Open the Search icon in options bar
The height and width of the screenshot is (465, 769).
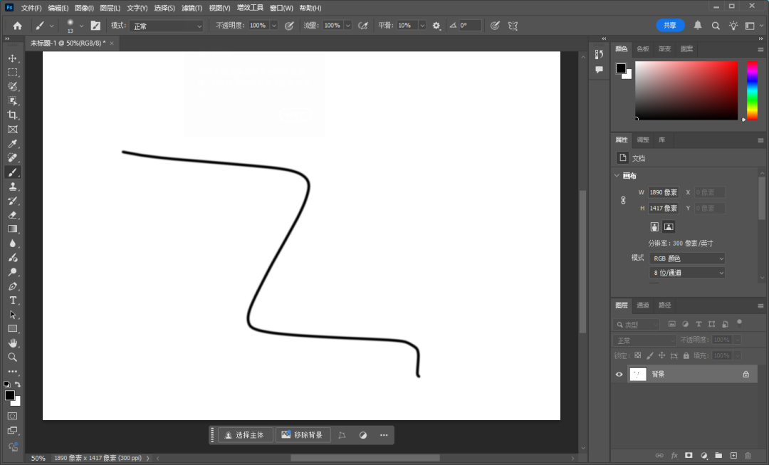click(716, 26)
